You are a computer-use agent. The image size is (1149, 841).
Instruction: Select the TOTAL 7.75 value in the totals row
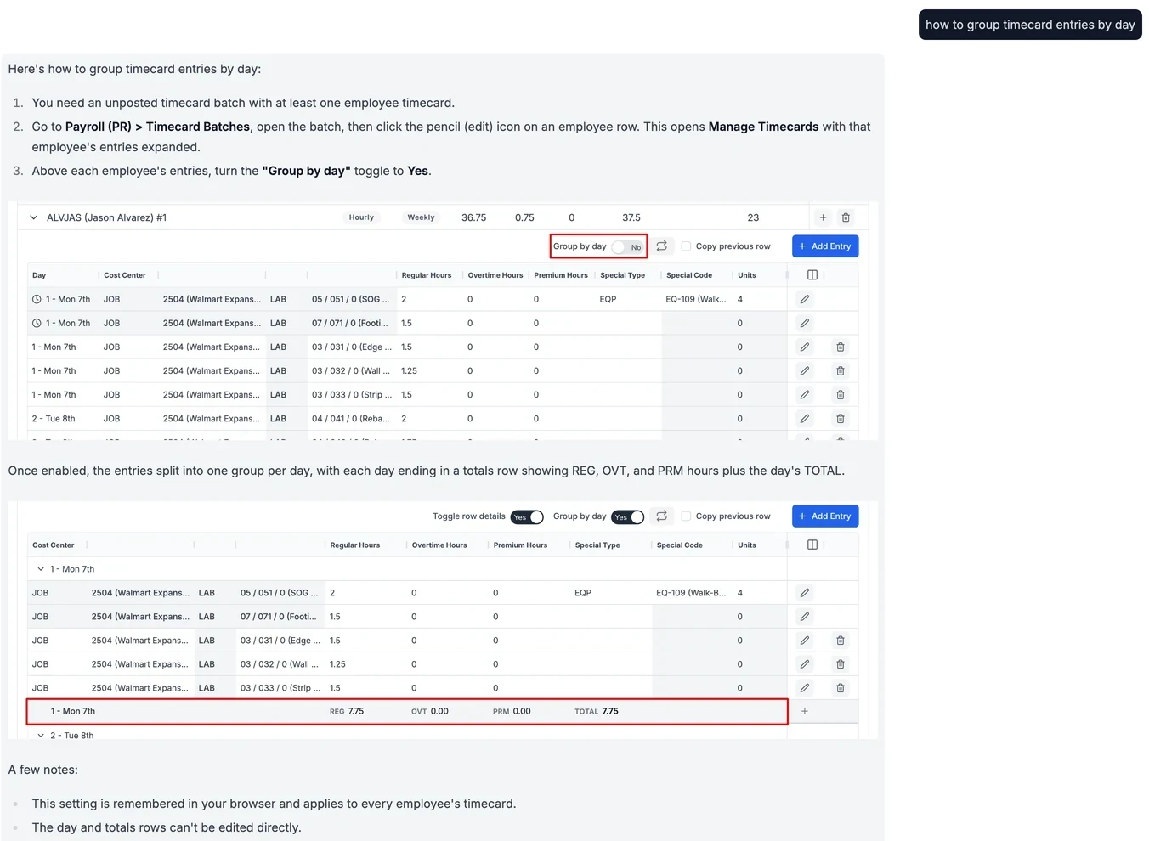pos(597,712)
